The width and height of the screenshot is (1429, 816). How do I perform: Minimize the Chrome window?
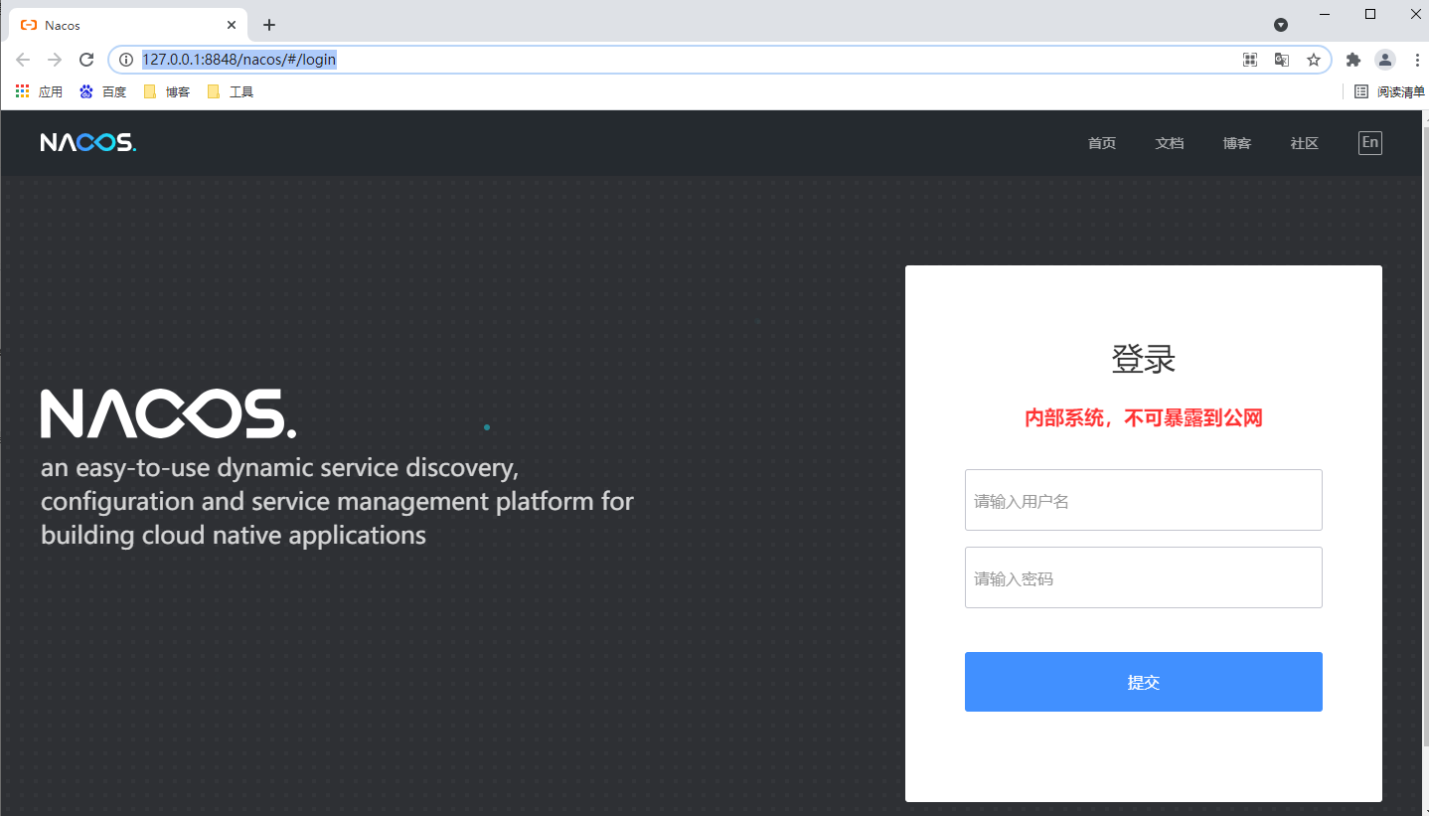(x=1325, y=14)
